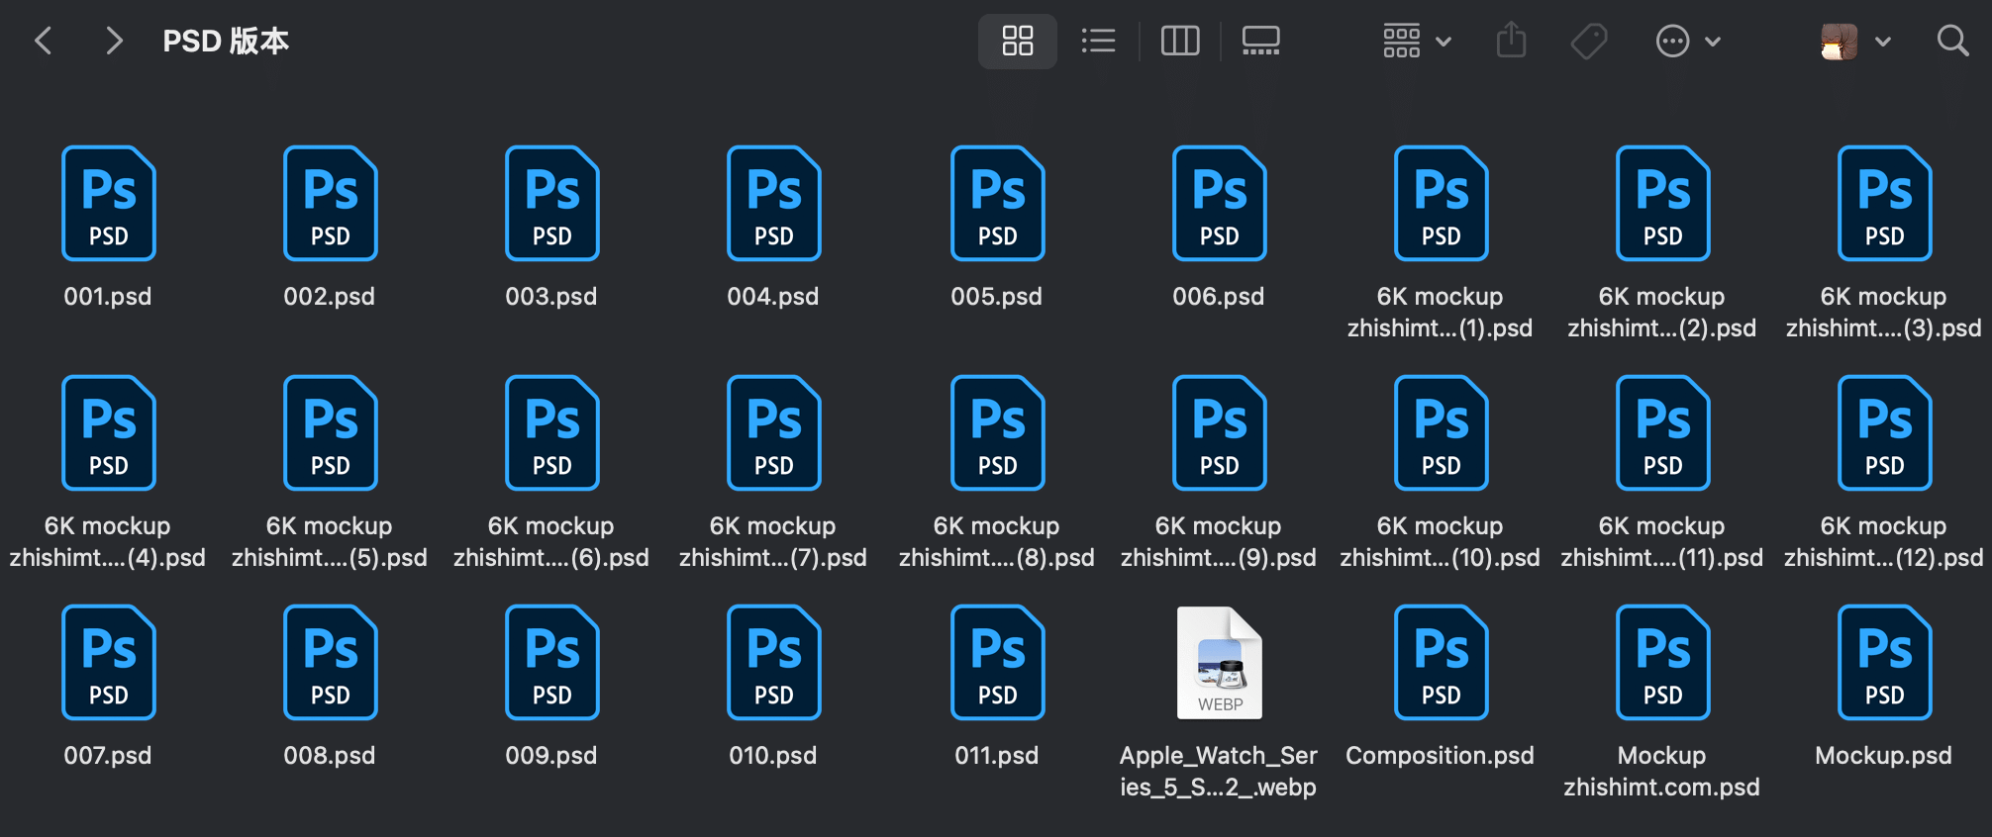Viewport: 1992px width, 837px height.
Task: Switch to icon grid view
Action: point(1017,42)
